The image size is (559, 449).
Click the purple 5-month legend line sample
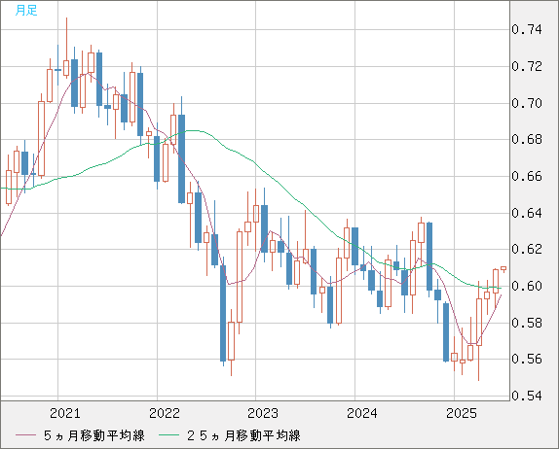[25, 435]
